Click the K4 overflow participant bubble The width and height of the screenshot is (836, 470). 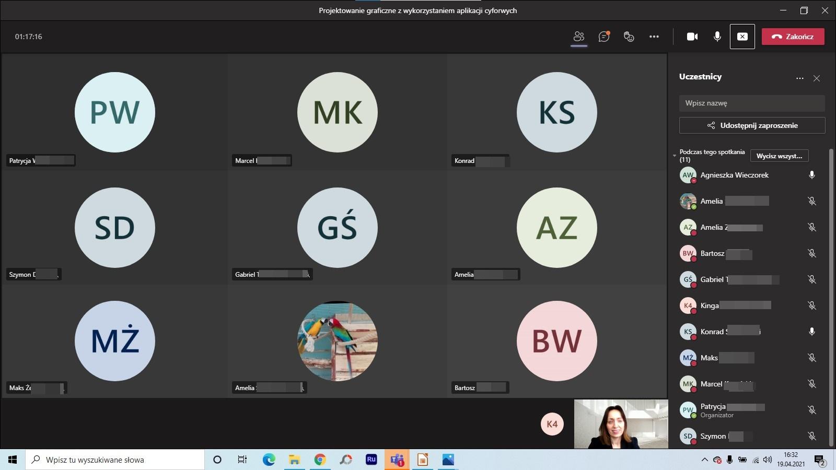[x=552, y=424]
